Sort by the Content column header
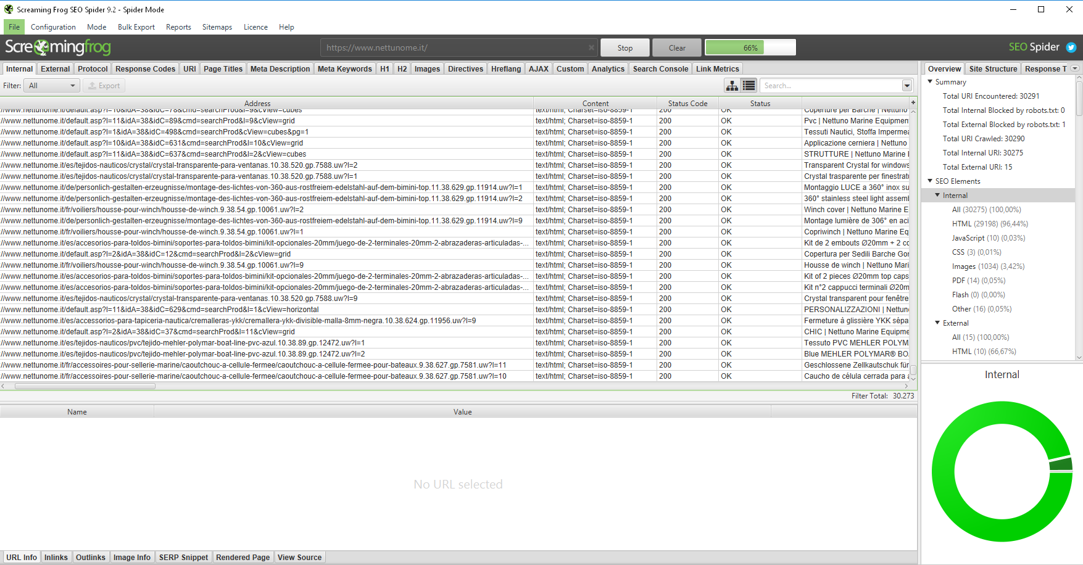Viewport: 1083px width, 565px height. point(595,103)
